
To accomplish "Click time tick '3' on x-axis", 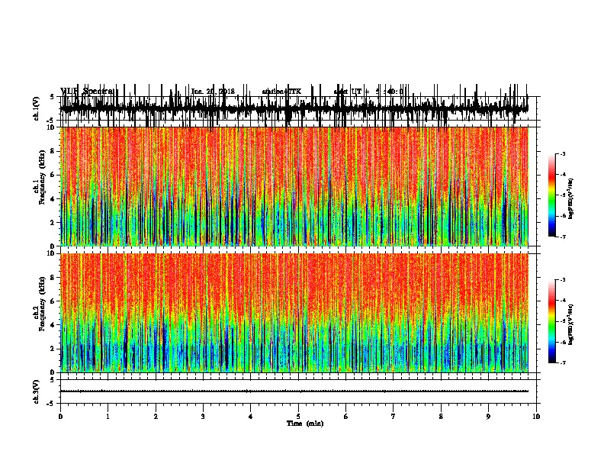I will (x=203, y=417).
